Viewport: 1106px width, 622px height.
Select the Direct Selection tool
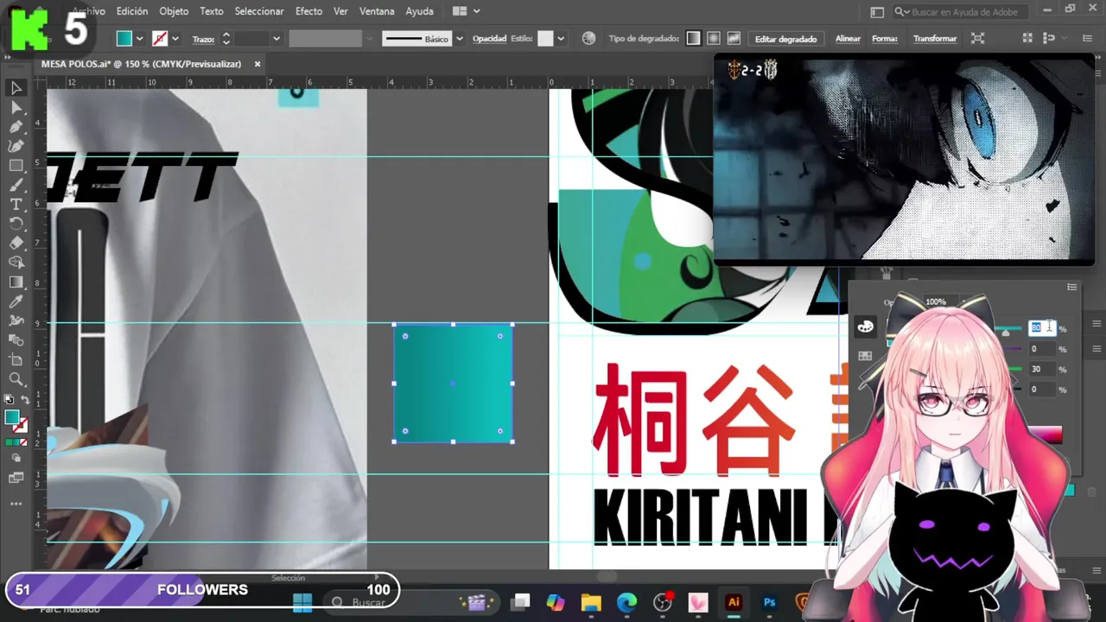[x=16, y=108]
